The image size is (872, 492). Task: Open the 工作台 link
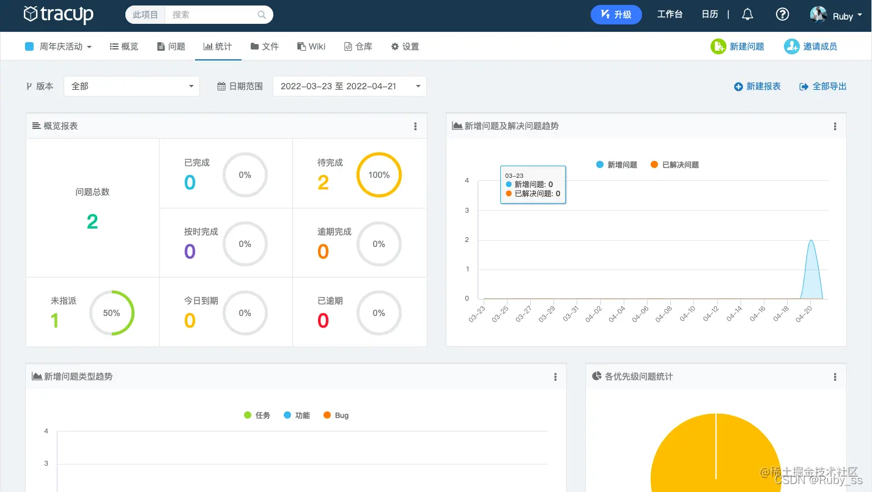point(670,14)
